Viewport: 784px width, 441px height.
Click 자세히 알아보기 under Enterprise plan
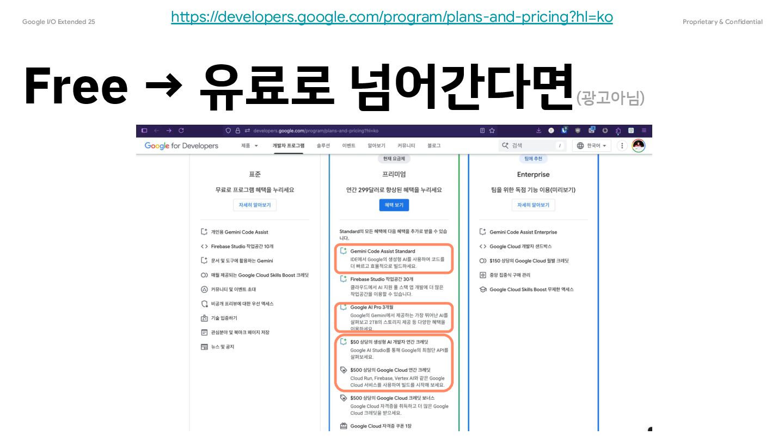[533, 205]
